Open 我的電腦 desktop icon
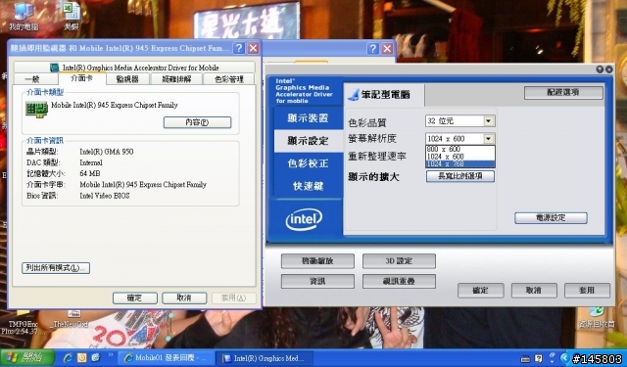 24,17
